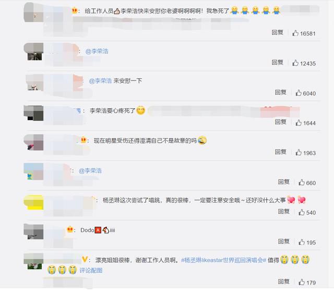This screenshot has width=334, height=290.
Task: Open @李荣浩 mention in second comment
Action: [x=97, y=51]
